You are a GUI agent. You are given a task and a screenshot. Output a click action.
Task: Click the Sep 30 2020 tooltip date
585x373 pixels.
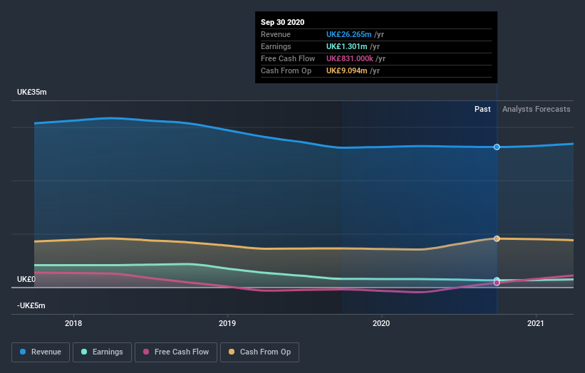[282, 22]
